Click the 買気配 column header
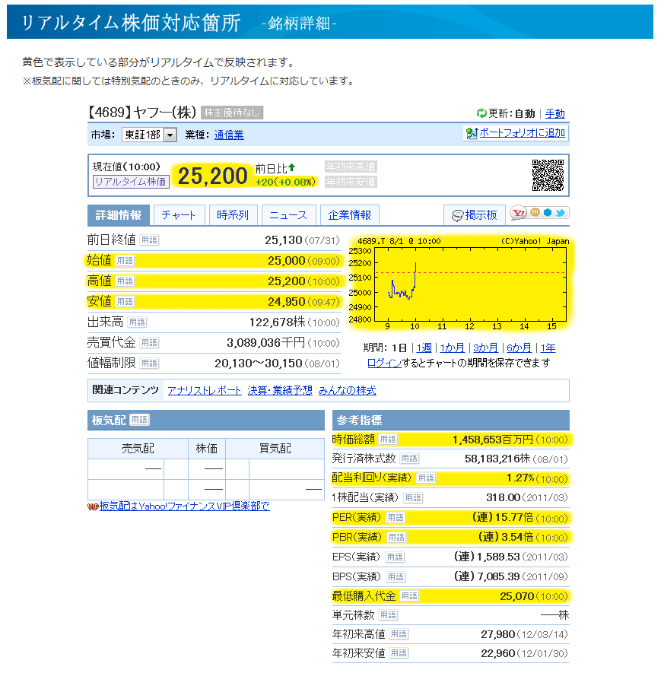This screenshot has width=664, height=673. click(275, 449)
